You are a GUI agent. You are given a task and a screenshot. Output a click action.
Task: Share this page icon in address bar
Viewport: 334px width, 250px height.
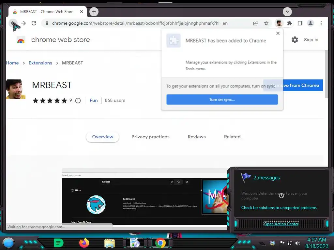click(256, 23)
